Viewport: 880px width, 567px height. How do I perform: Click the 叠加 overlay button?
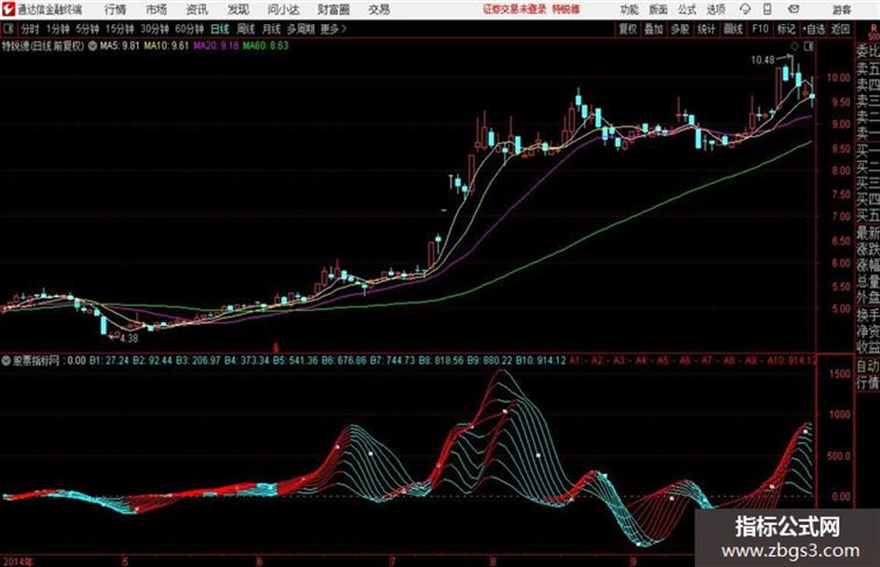pyautogui.click(x=654, y=29)
